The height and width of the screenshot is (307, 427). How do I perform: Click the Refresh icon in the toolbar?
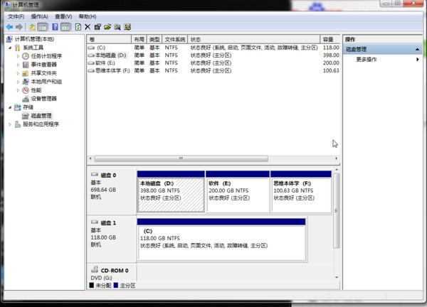(x=78, y=27)
